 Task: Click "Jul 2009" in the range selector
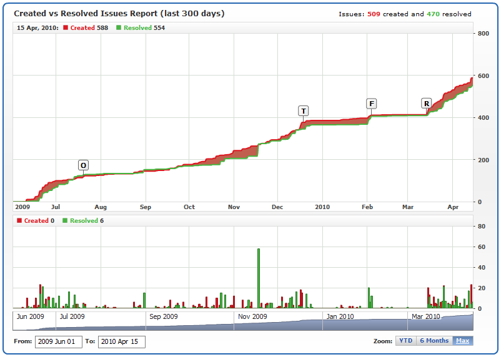tap(72, 316)
